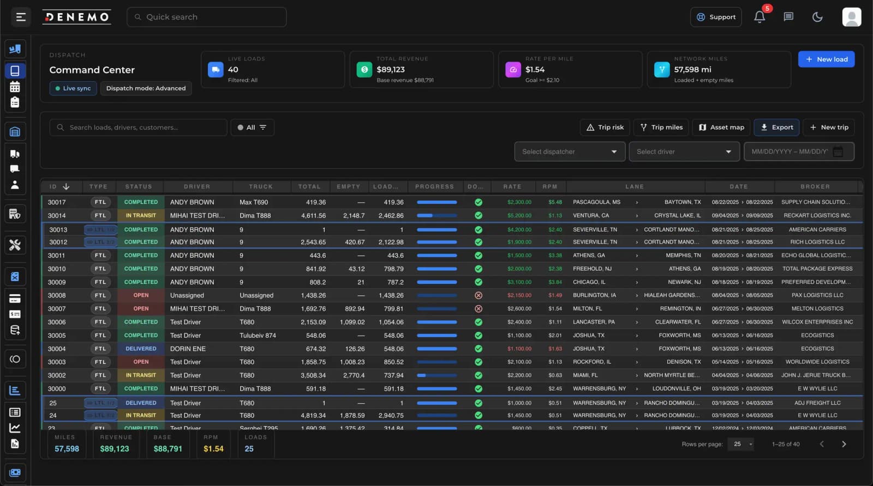Click the person icon in sidebar
873x486 pixels.
15,185
